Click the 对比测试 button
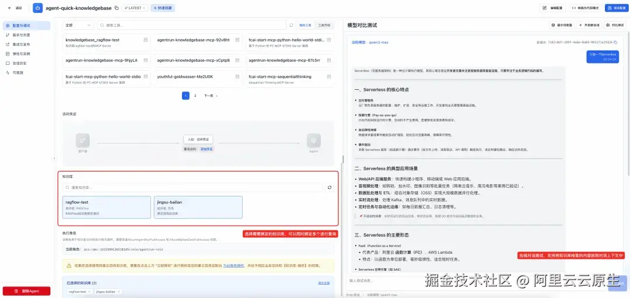 click(615, 25)
